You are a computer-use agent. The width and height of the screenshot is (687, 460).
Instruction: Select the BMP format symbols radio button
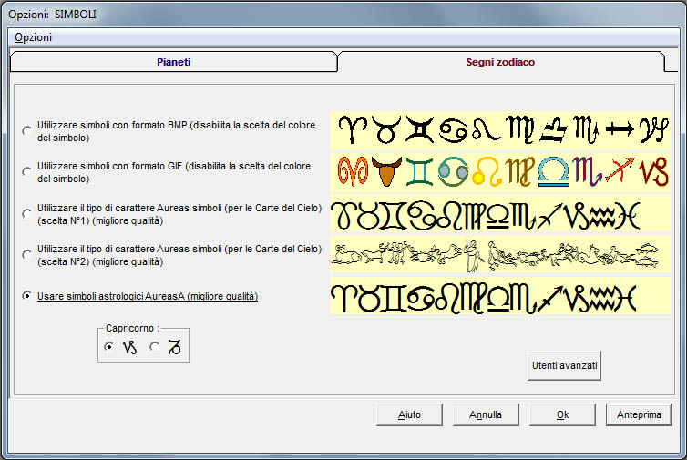tap(27, 131)
